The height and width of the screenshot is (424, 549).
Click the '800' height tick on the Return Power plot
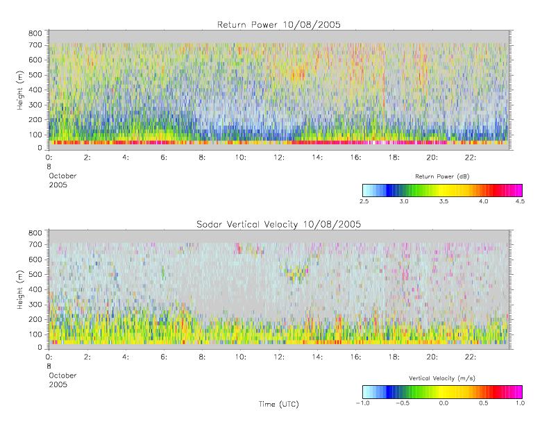[35, 33]
